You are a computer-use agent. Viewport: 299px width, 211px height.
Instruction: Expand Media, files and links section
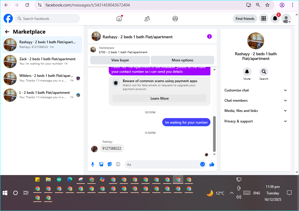tap(256, 111)
